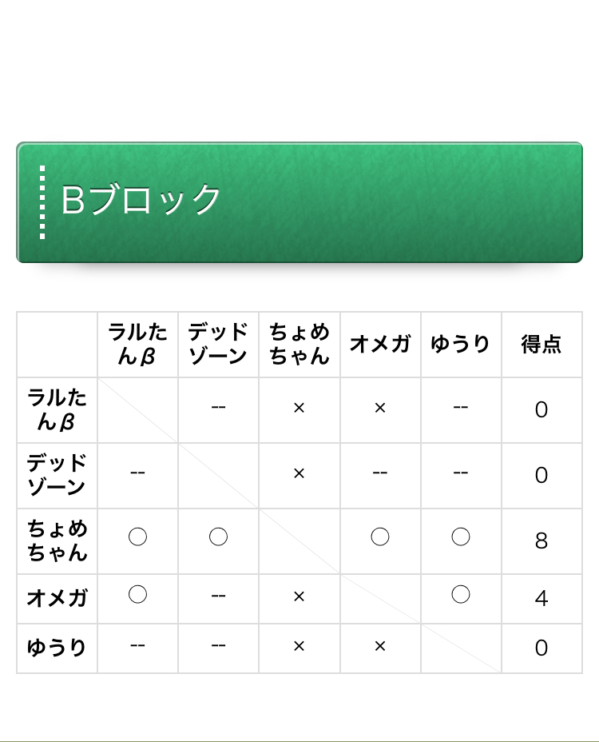599x742 pixels.
Task: Click the circle for ちょめちゃん vs デッドゾーン
Action: point(218,537)
